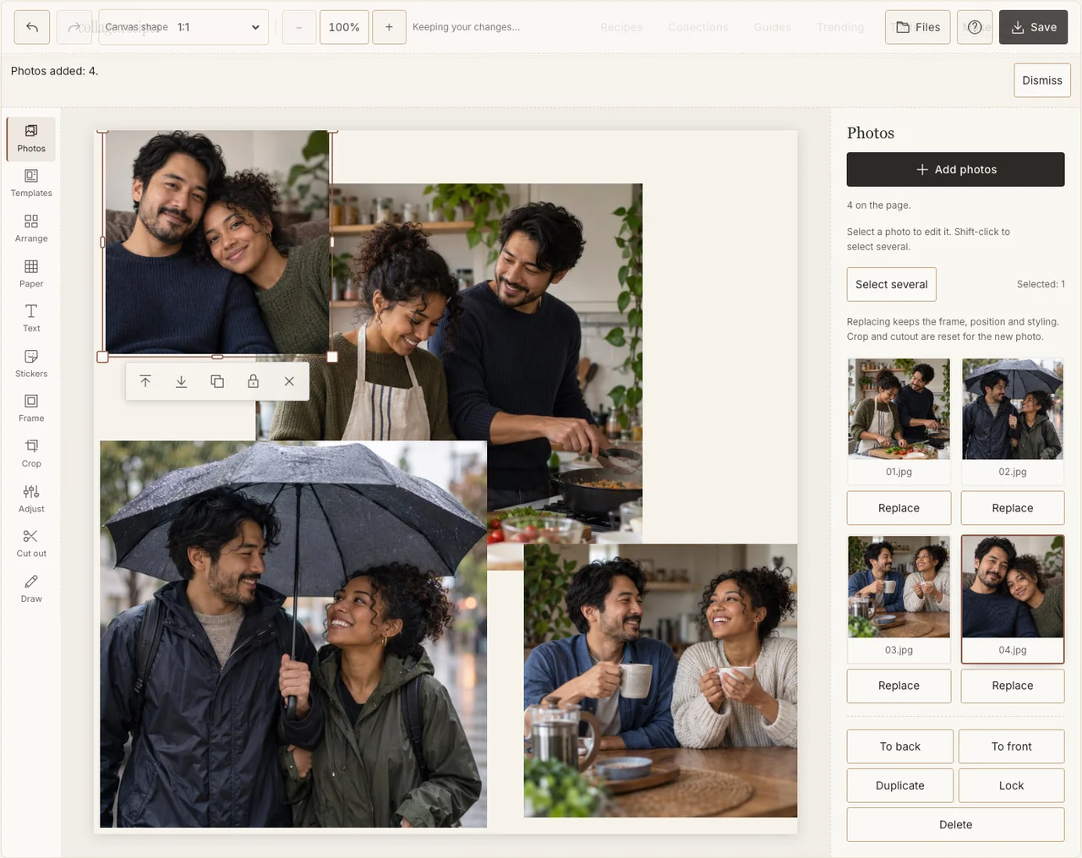Click Replace under 03.jpg
1082x858 pixels.
pyautogui.click(x=899, y=686)
